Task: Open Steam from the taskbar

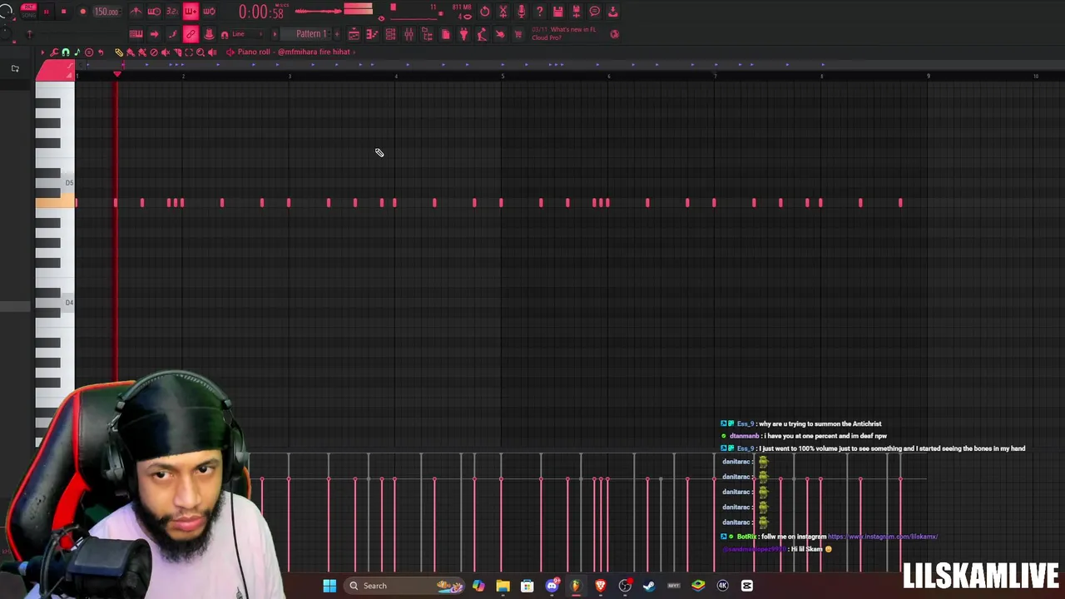Action: tap(649, 586)
